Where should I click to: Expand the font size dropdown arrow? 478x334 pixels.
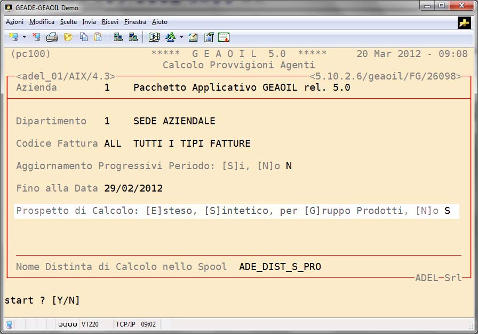point(181,37)
